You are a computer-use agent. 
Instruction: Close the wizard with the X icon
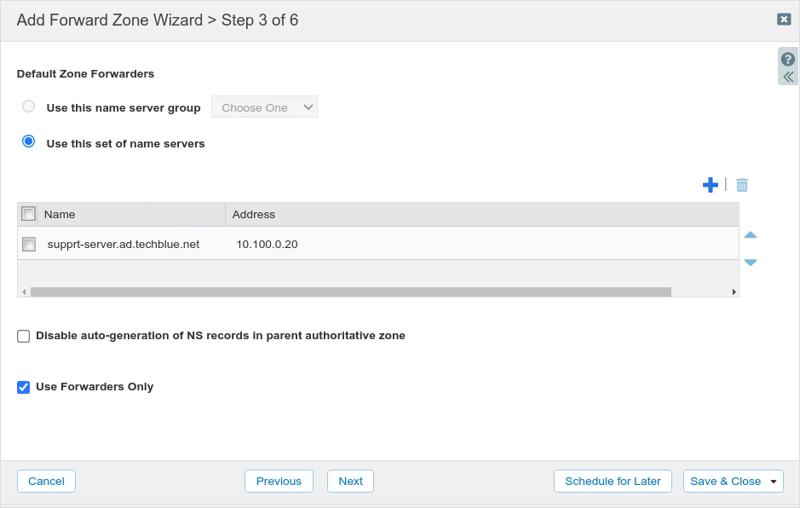pyautogui.click(x=783, y=19)
